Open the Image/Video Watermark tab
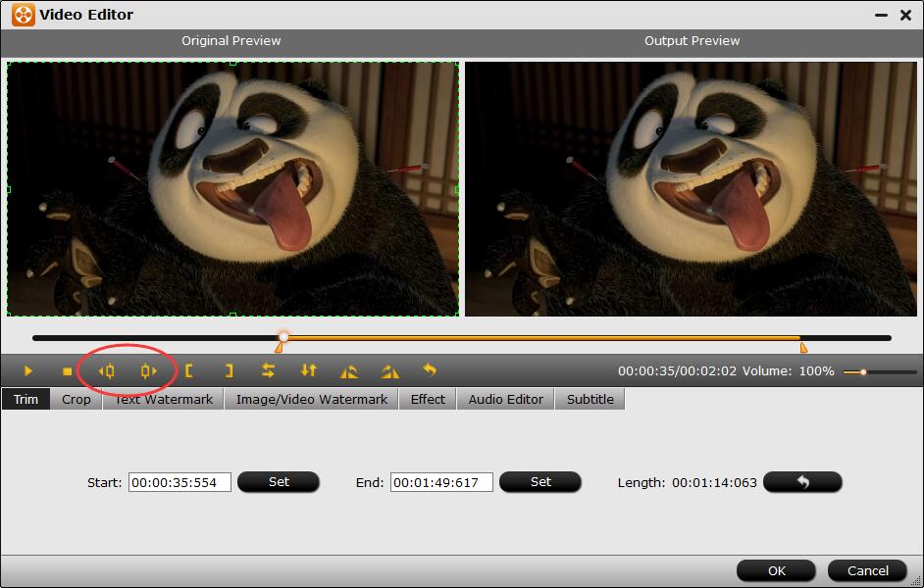The height and width of the screenshot is (588, 924). (312, 399)
